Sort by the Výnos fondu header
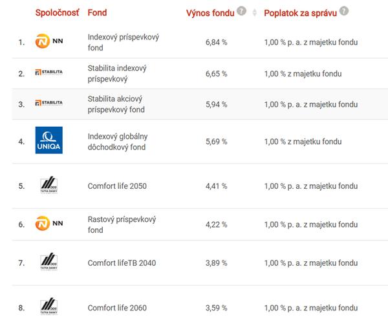Viewport: 388px width, 324px height. coord(210,12)
